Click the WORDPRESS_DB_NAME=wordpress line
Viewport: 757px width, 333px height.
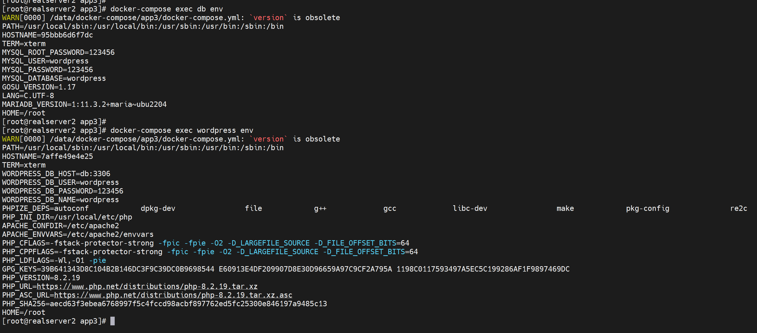60,200
